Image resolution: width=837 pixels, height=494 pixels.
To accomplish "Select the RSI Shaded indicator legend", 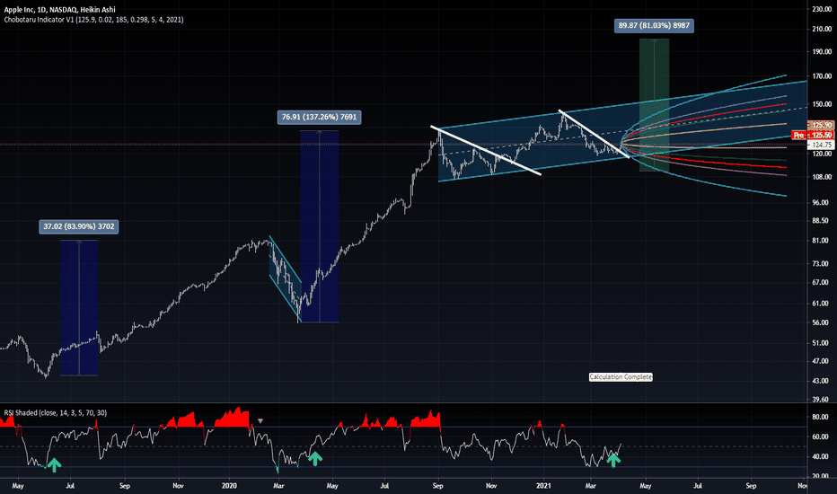I will 56,413.
